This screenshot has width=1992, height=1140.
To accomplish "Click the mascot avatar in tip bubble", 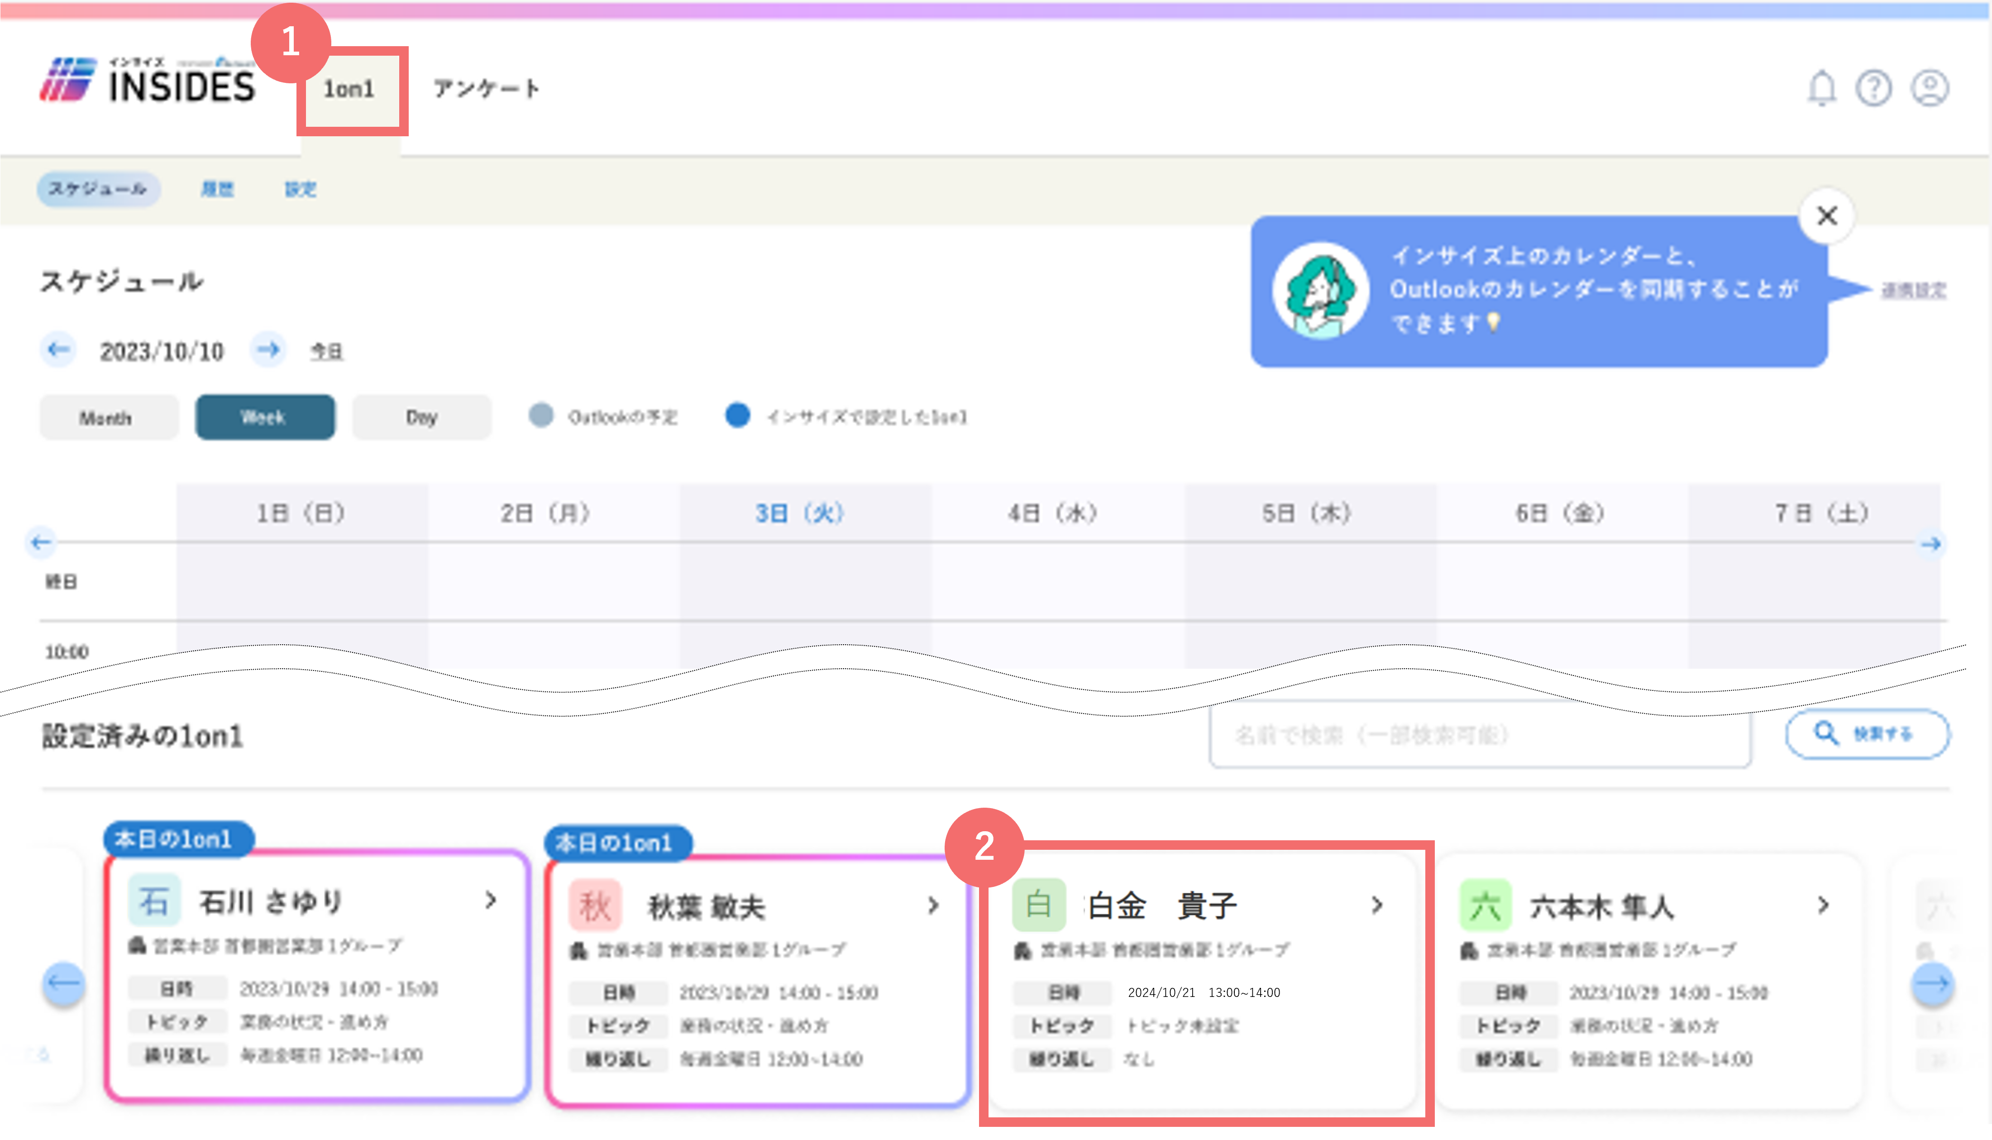I will coord(1320,291).
